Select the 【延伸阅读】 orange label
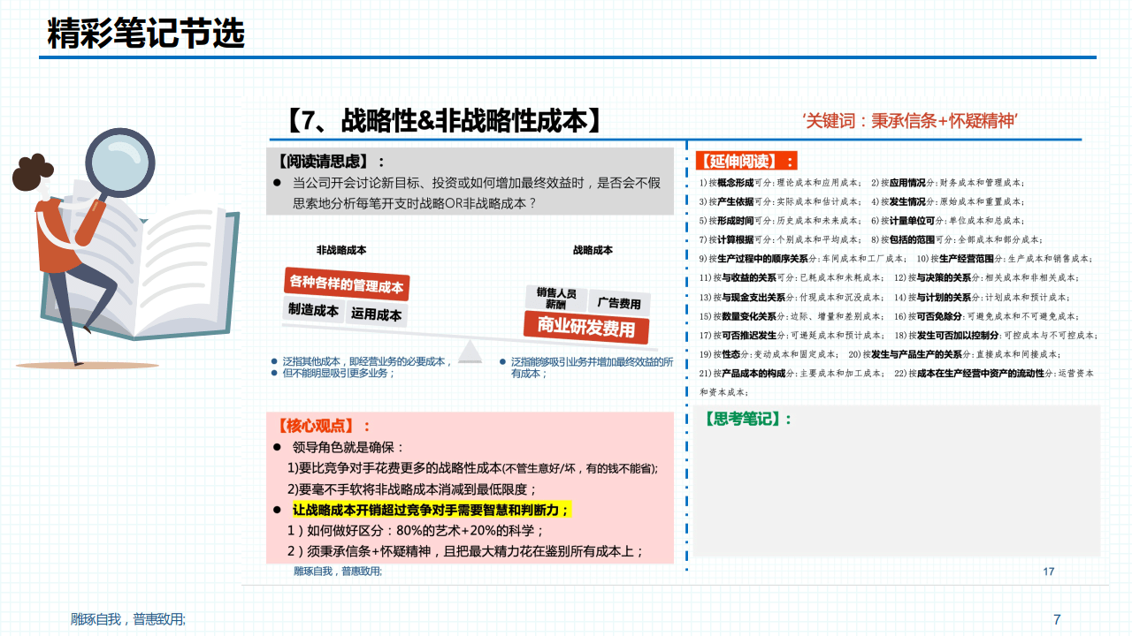Screen dimensions: 1132x636 coord(746,161)
